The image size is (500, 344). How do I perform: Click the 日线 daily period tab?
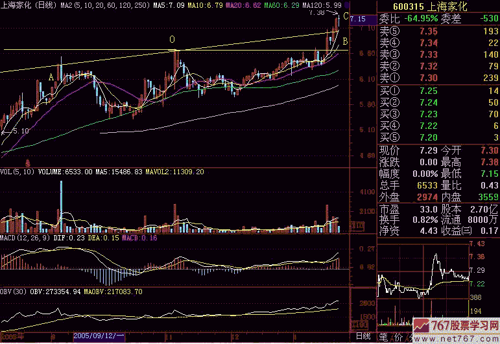(363, 336)
